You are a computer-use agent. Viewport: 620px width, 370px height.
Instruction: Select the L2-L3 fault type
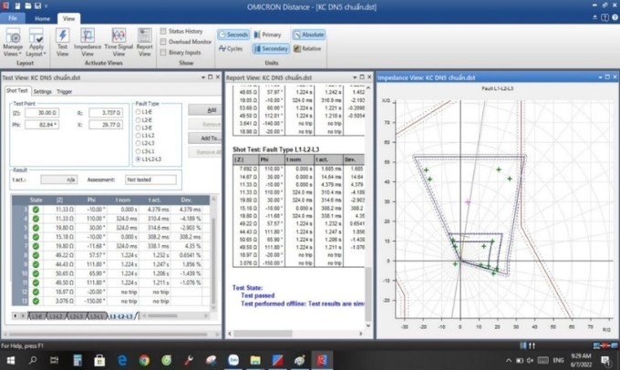tap(139, 143)
